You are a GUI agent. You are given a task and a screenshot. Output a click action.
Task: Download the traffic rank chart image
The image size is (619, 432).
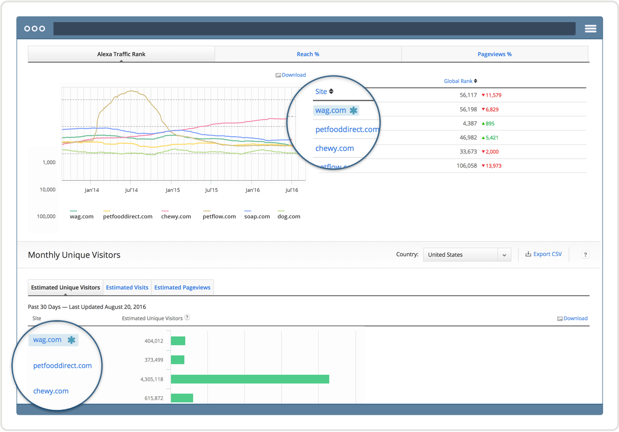pyautogui.click(x=290, y=75)
